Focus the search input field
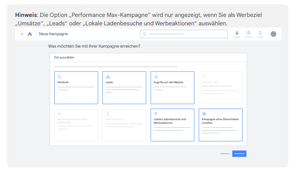 click(184, 34)
